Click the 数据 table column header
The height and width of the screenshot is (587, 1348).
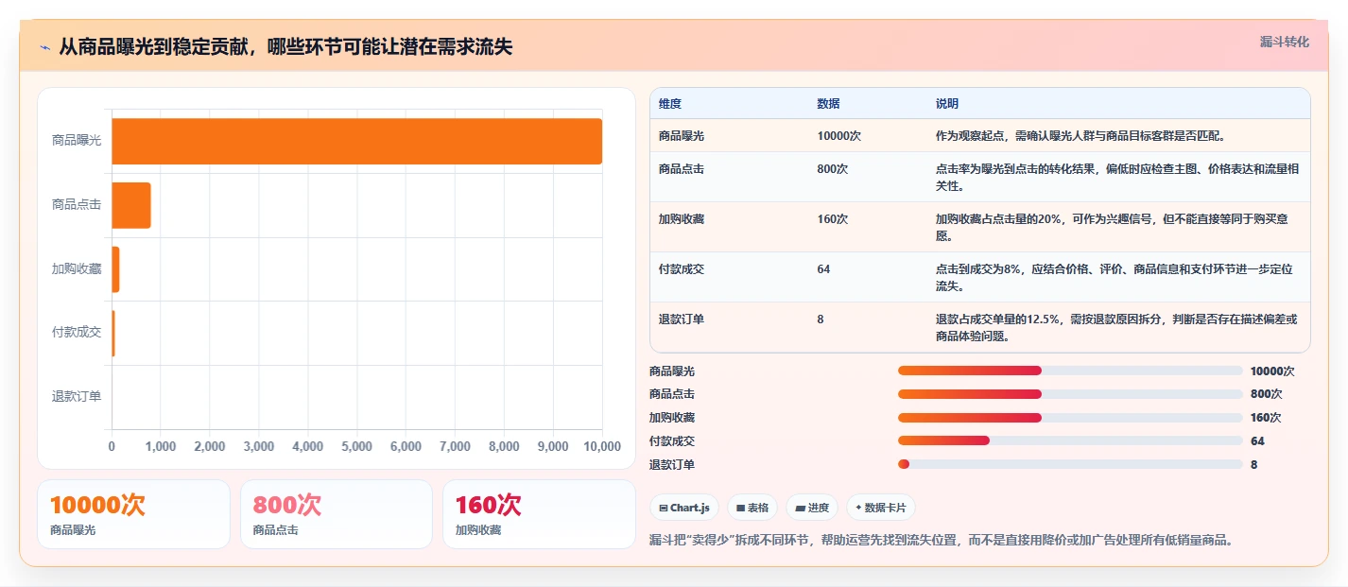(828, 104)
